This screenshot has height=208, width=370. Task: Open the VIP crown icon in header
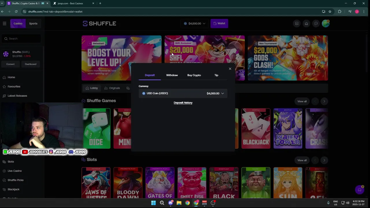point(306,23)
